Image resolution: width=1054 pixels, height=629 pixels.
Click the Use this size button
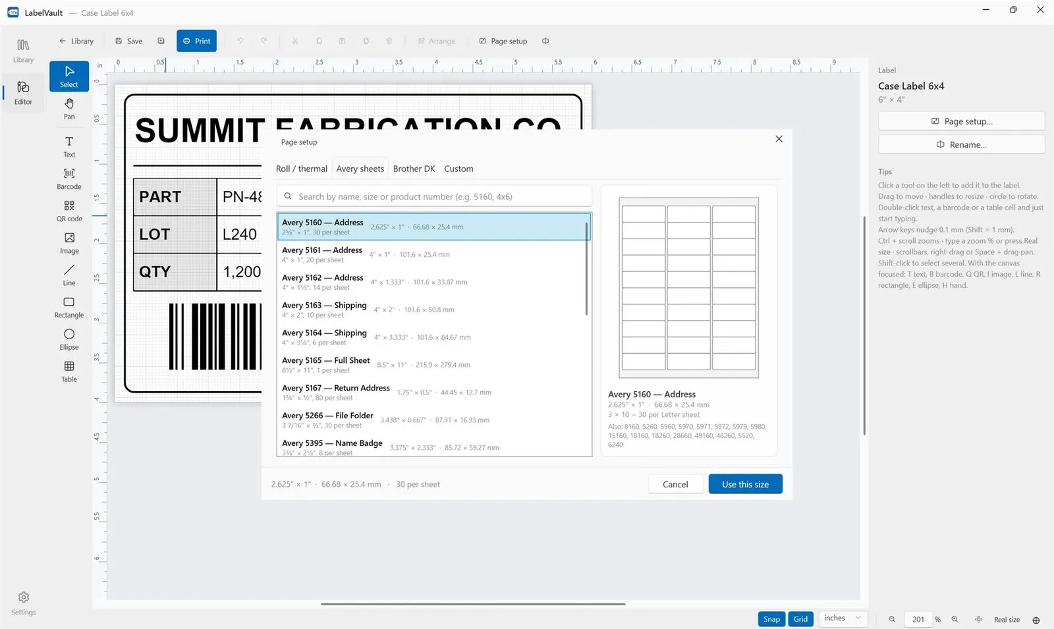745,484
